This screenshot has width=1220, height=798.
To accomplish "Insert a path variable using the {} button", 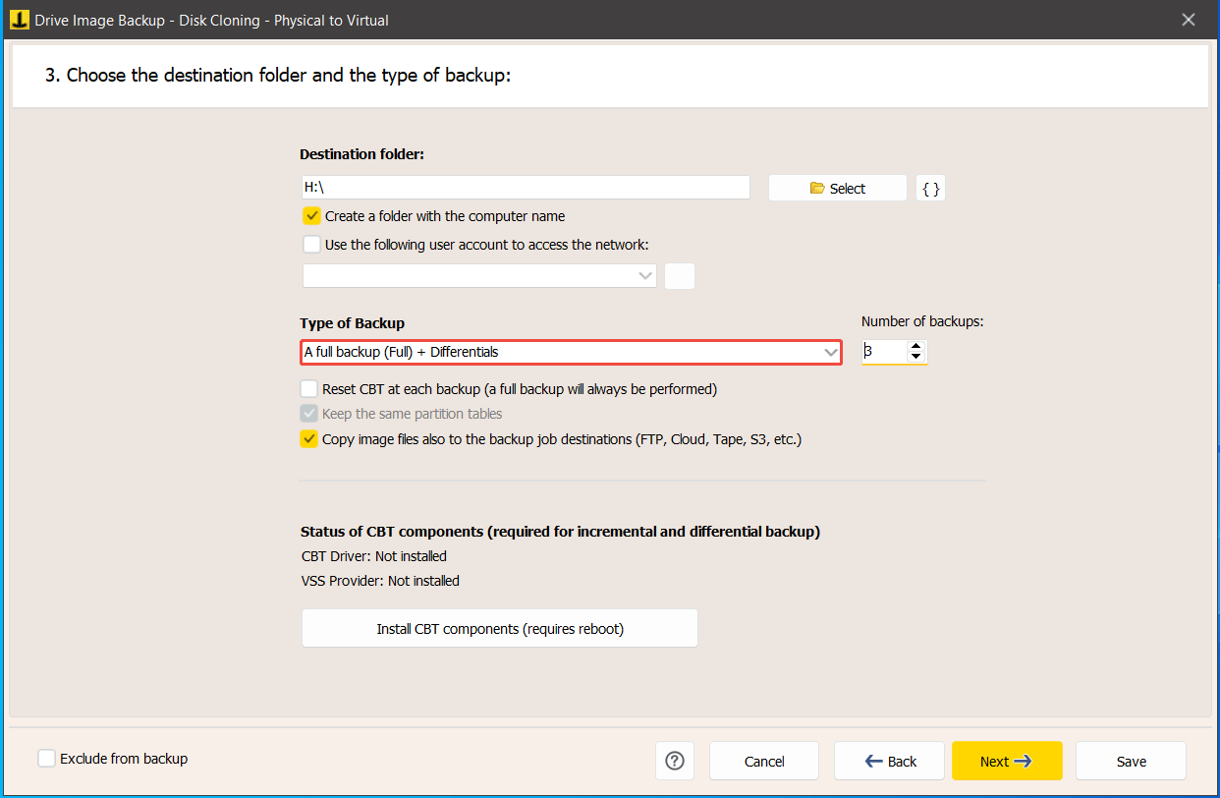I will (x=930, y=188).
